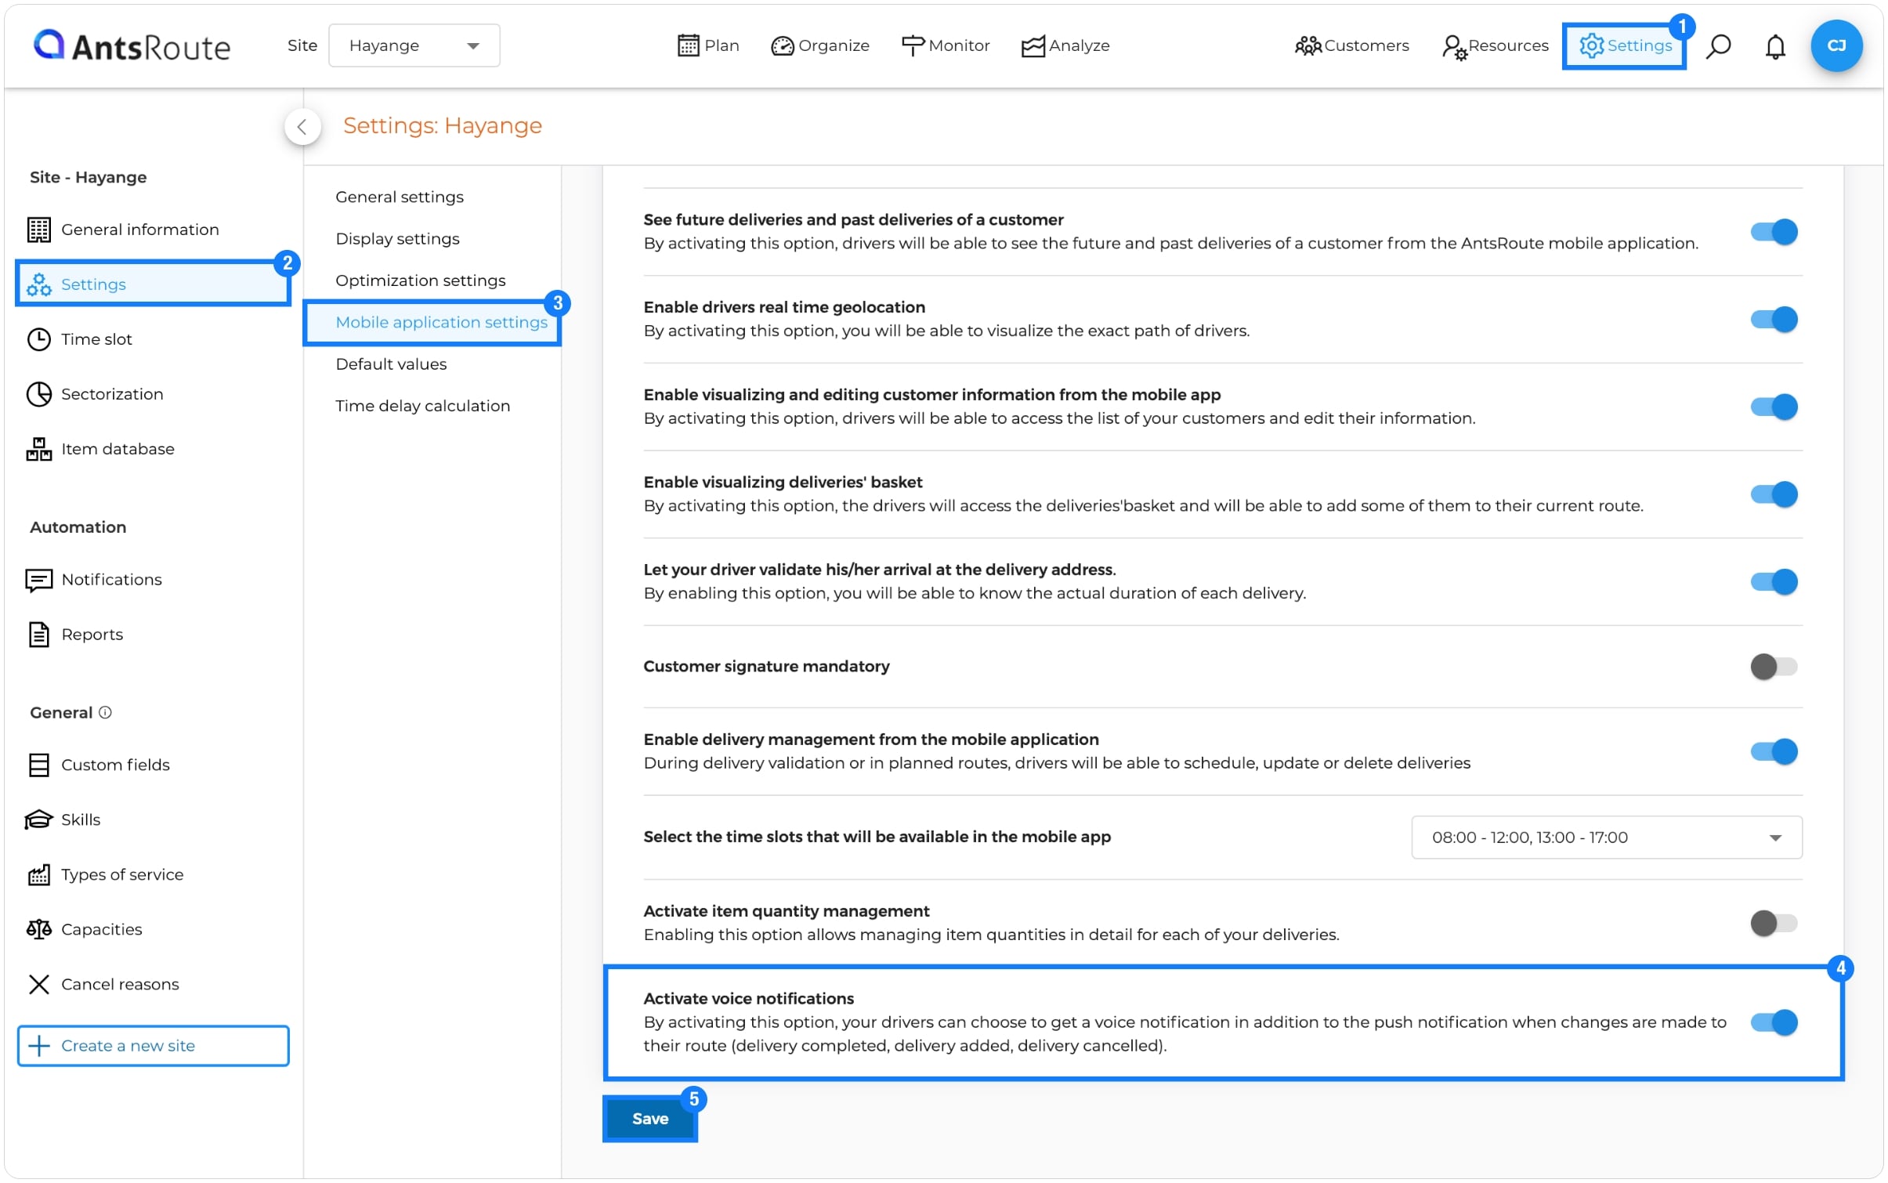Go to Sectorization page label
The width and height of the screenshot is (1888, 1183).
[112, 394]
